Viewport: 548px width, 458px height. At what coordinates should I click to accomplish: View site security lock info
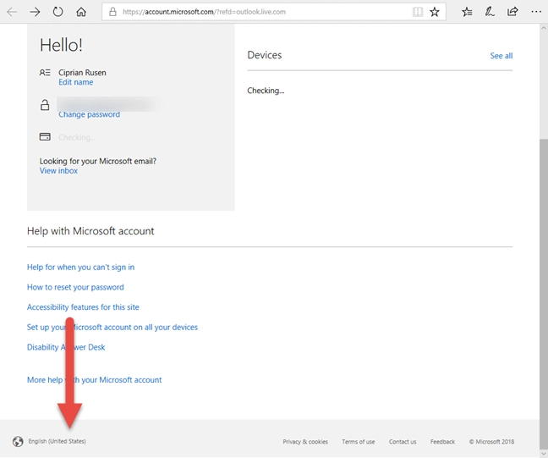[x=112, y=12]
